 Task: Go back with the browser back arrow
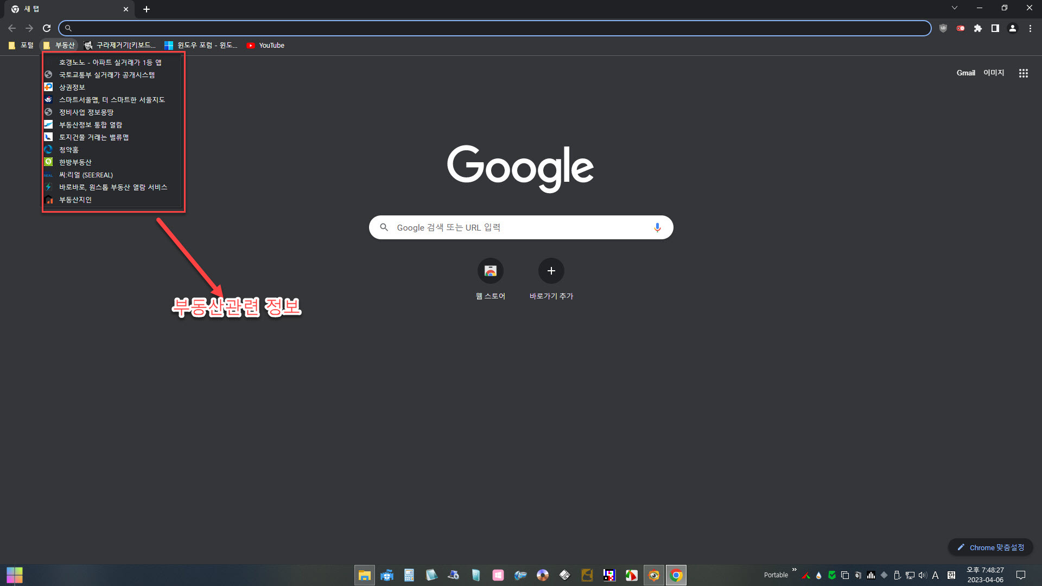[12, 28]
